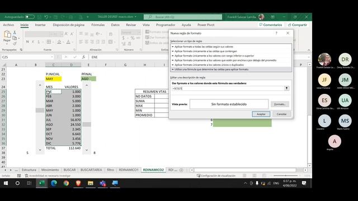Toggle Italic (K) formatting

pos(33,42)
